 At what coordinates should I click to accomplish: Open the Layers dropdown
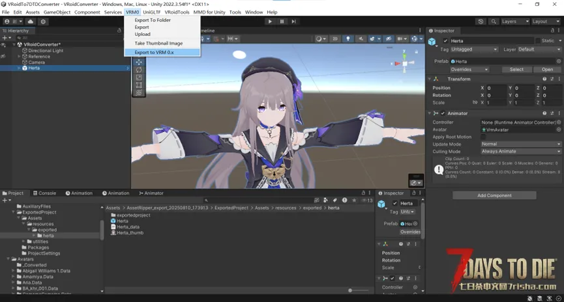[515, 21]
